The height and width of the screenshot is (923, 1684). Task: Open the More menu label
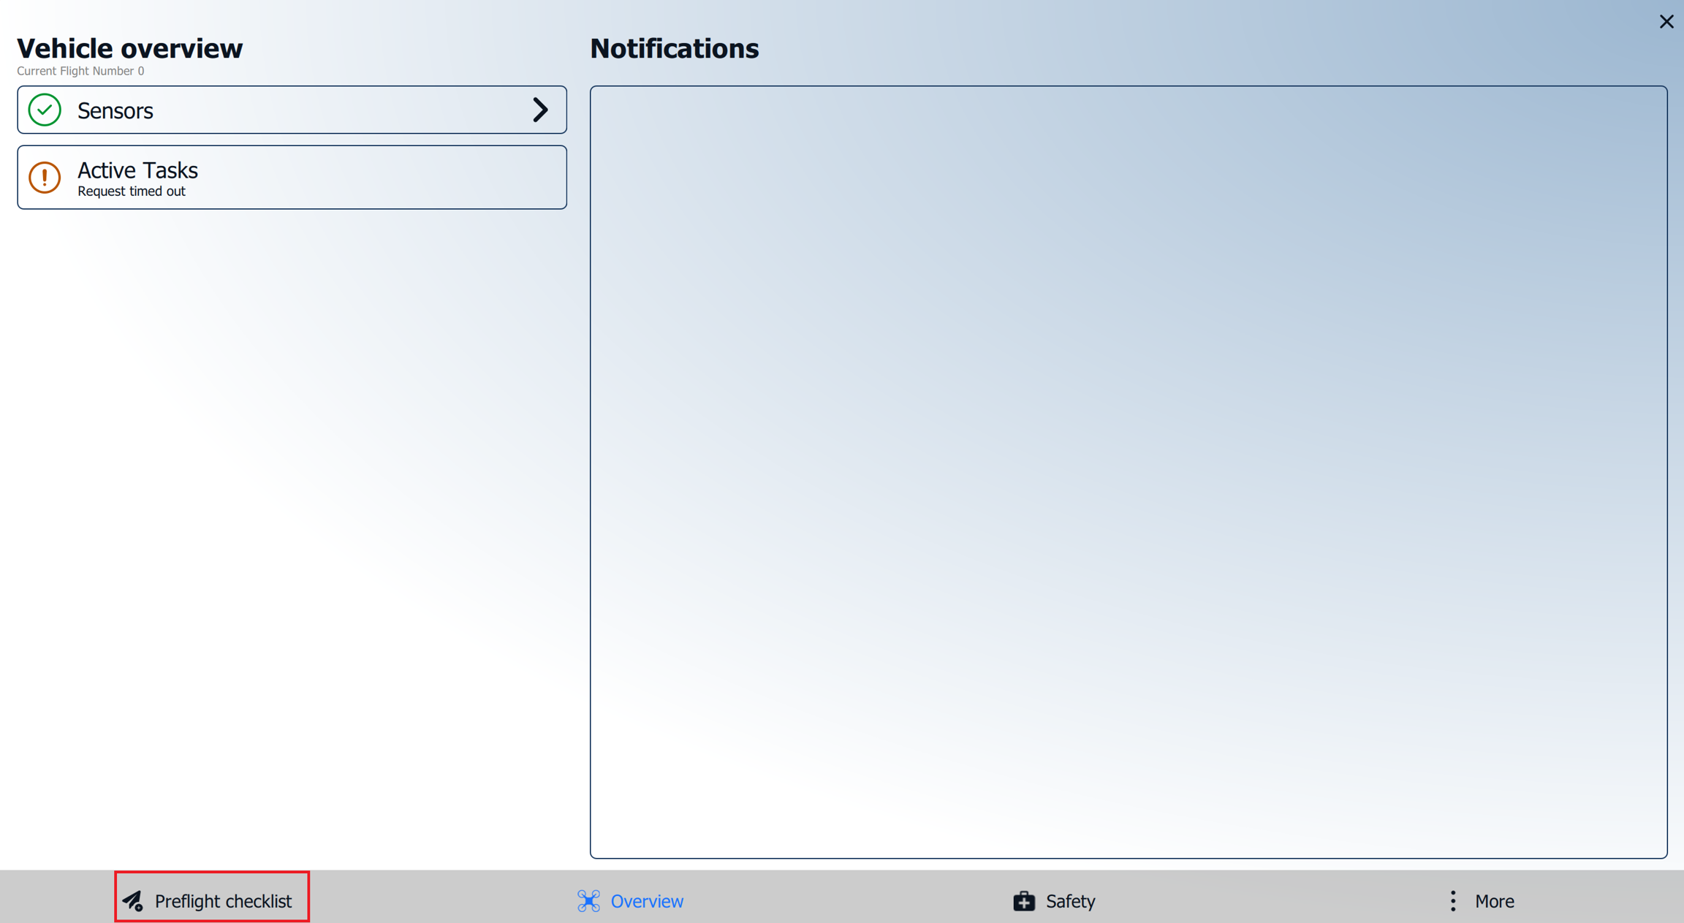pyautogui.click(x=1494, y=900)
